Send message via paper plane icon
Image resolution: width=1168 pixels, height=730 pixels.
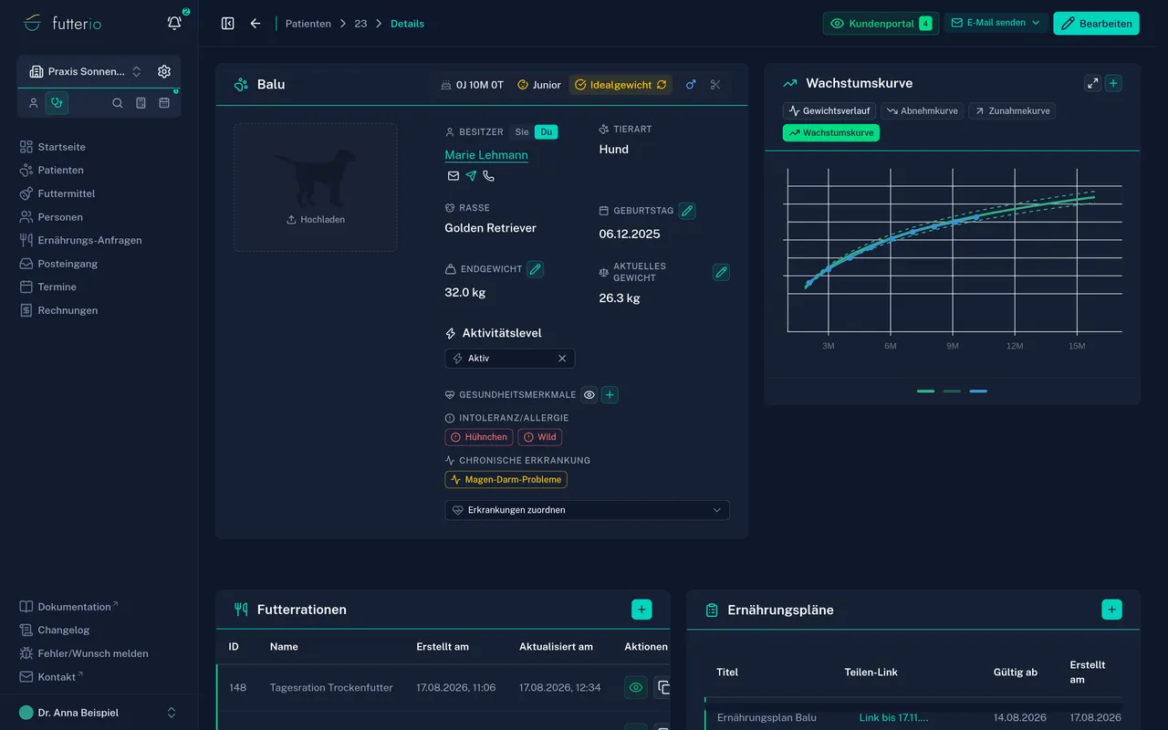click(471, 176)
